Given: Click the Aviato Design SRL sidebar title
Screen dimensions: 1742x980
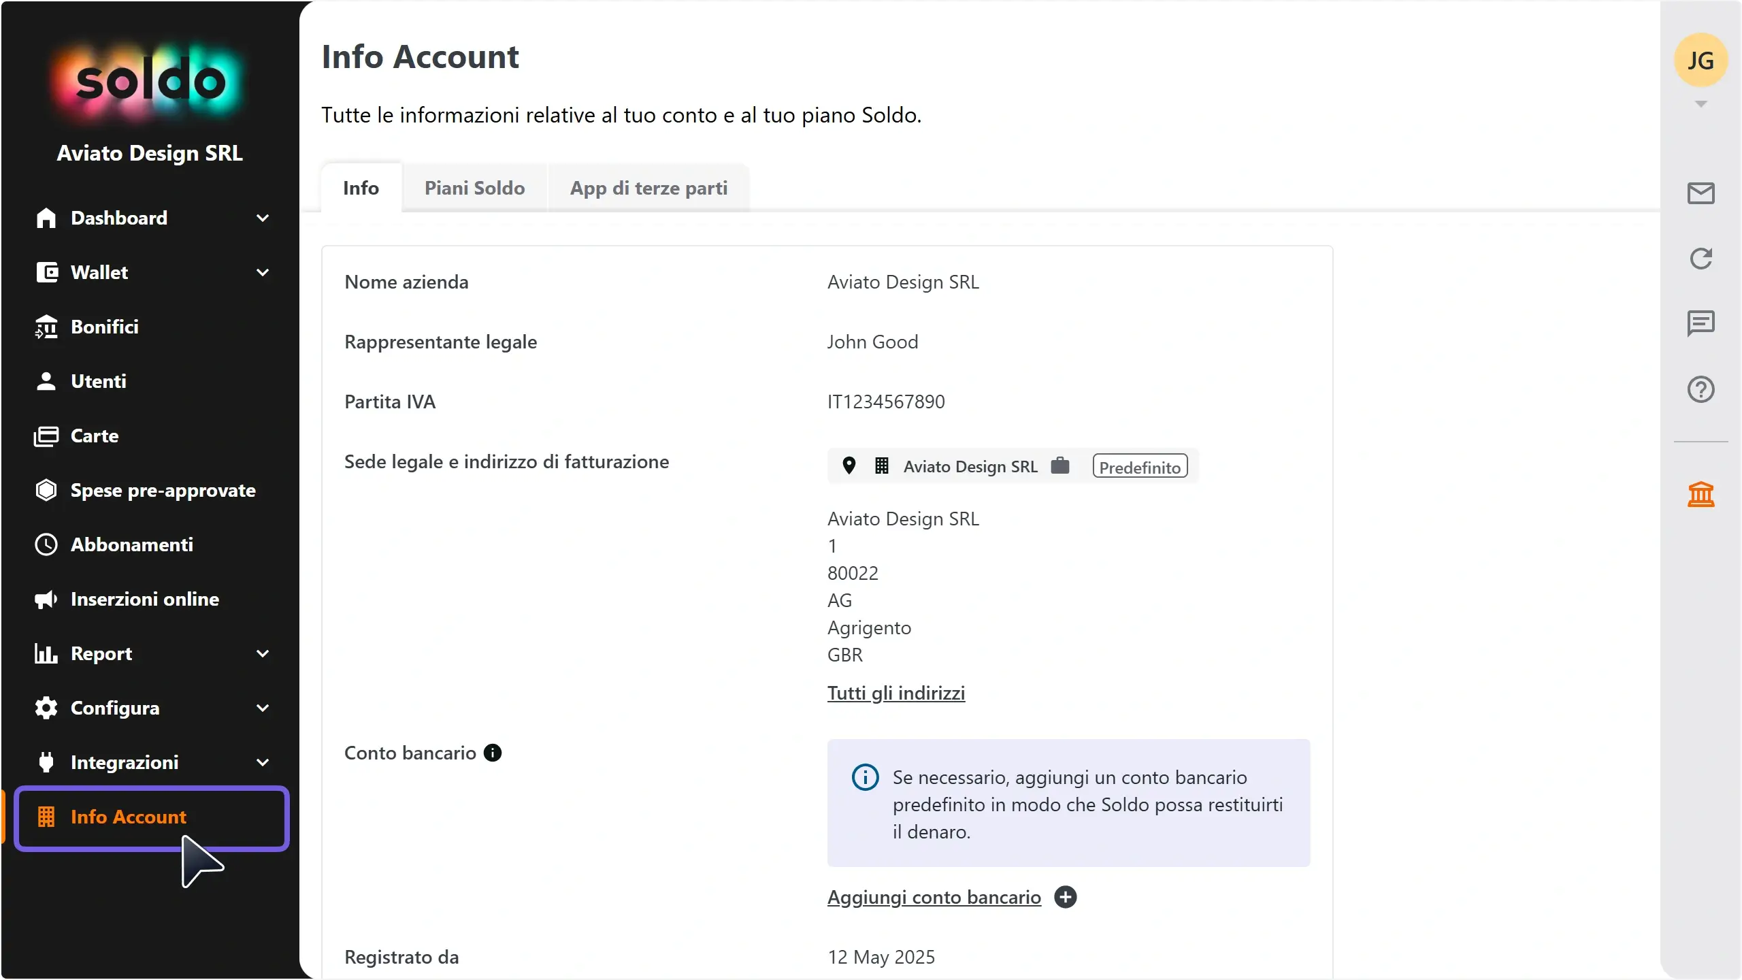Looking at the screenshot, I should (150, 153).
